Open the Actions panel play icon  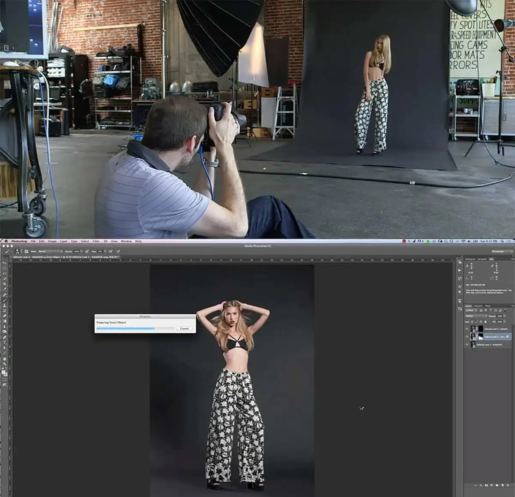pos(460,270)
